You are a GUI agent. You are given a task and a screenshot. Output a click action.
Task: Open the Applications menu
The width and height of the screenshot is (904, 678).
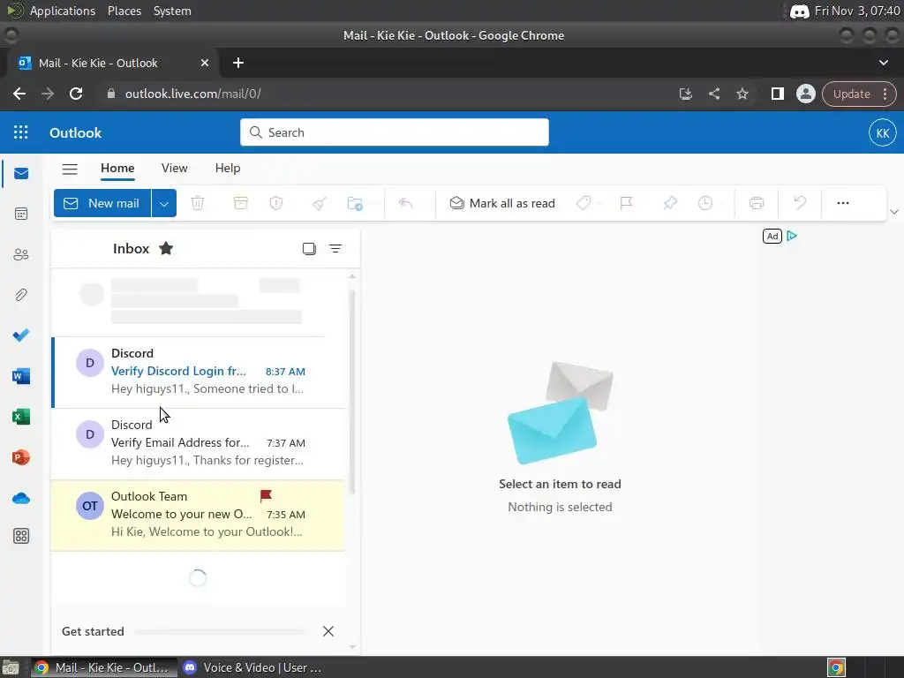coord(63,11)
